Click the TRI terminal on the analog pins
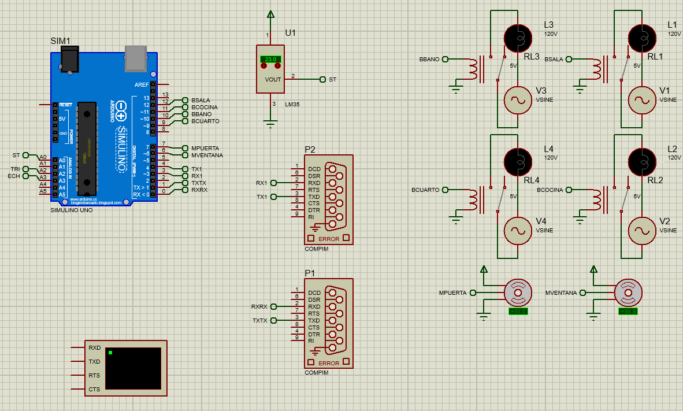Image resolution: width=683 pixels, height=411 pixels. pyautogui.click(x=25, y=169)
